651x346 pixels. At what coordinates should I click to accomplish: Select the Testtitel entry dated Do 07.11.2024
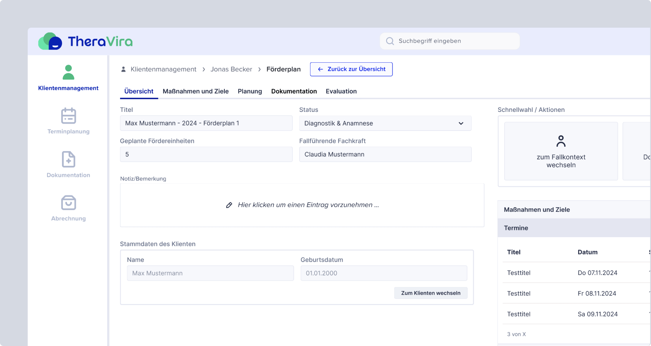(519, 272)
